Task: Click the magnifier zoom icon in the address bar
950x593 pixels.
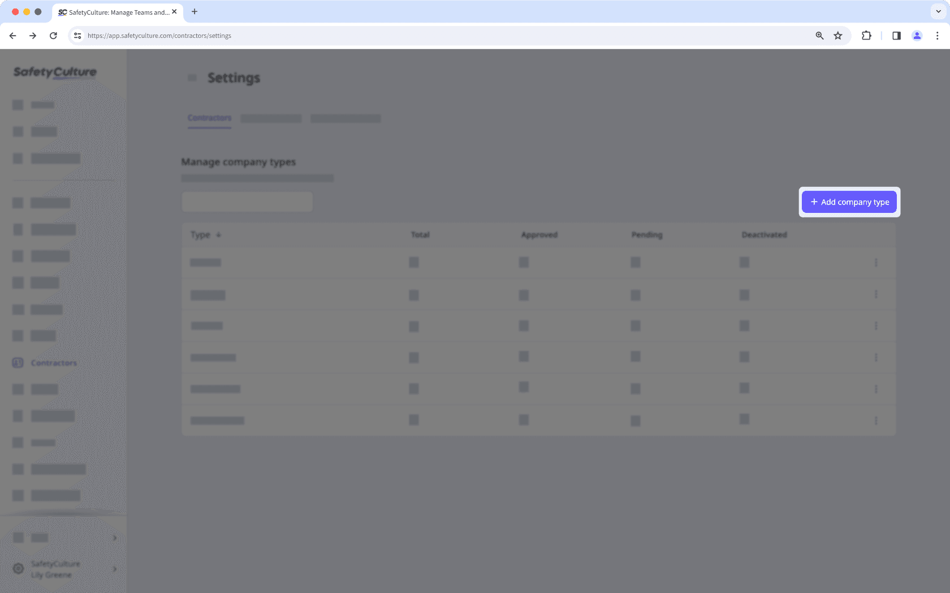Action: (819, 35)
